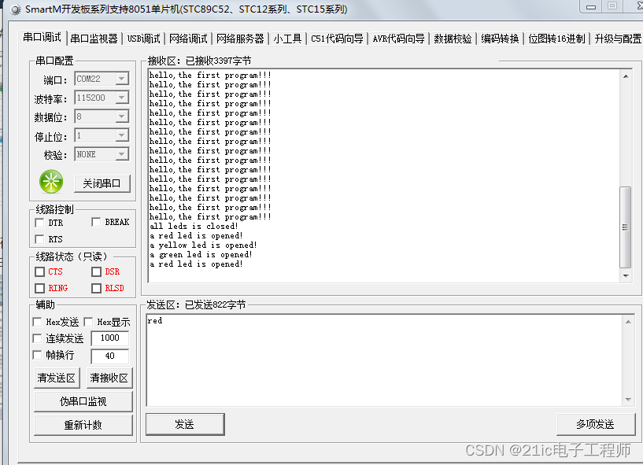Click the 关闭串口 button

(102, 183)
